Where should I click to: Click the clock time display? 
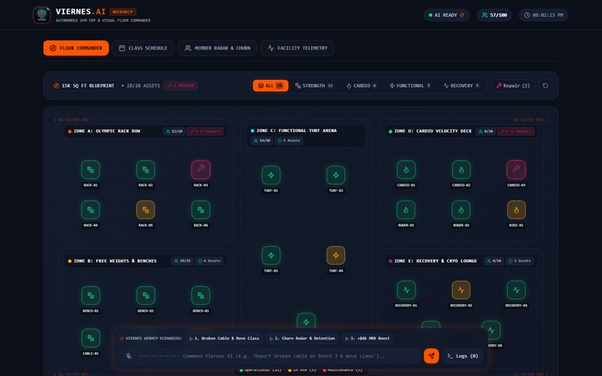(x=543, y=15)
